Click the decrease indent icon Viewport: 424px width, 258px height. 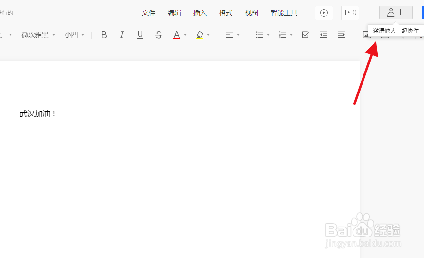[323, 35]
